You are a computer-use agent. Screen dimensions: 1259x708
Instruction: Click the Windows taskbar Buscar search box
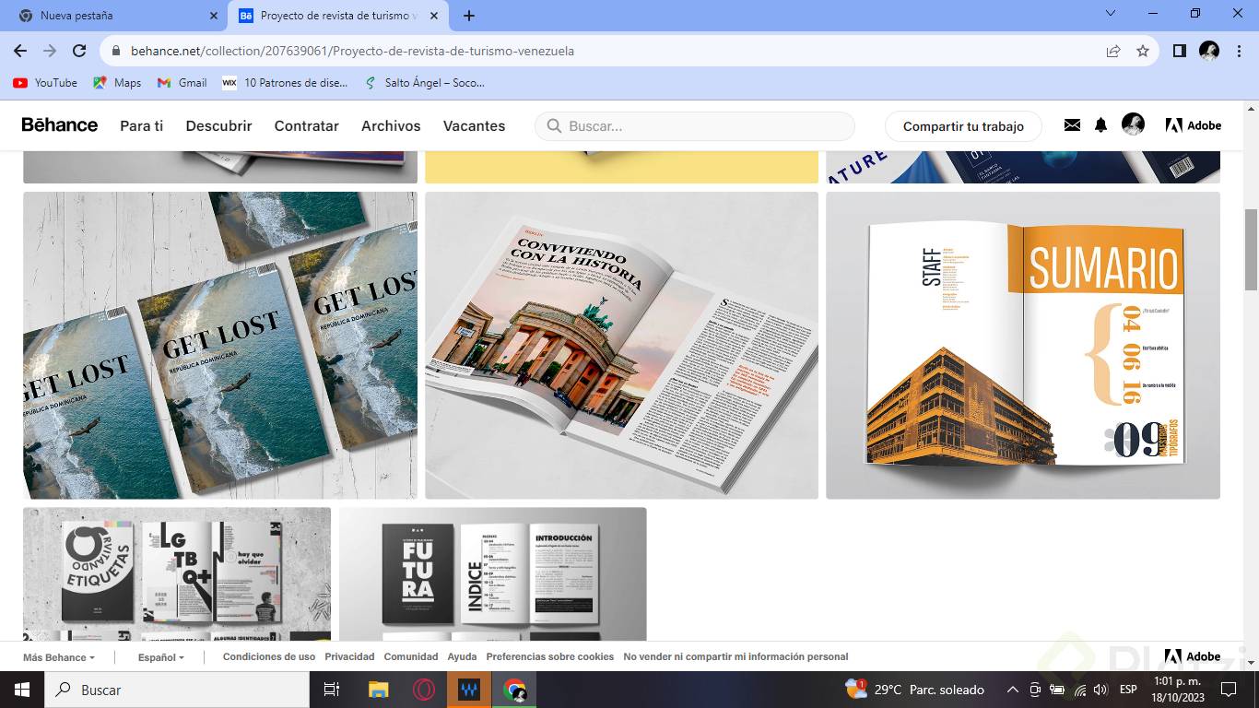(176, 690)
